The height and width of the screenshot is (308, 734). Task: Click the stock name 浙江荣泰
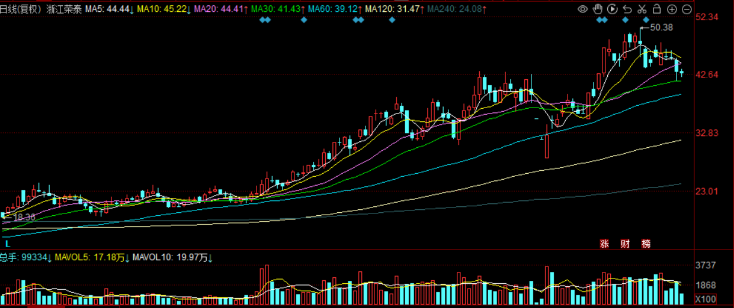coord(65,9)
